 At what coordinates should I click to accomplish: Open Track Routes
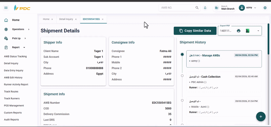pyautogui.click(x=11, y=92)
